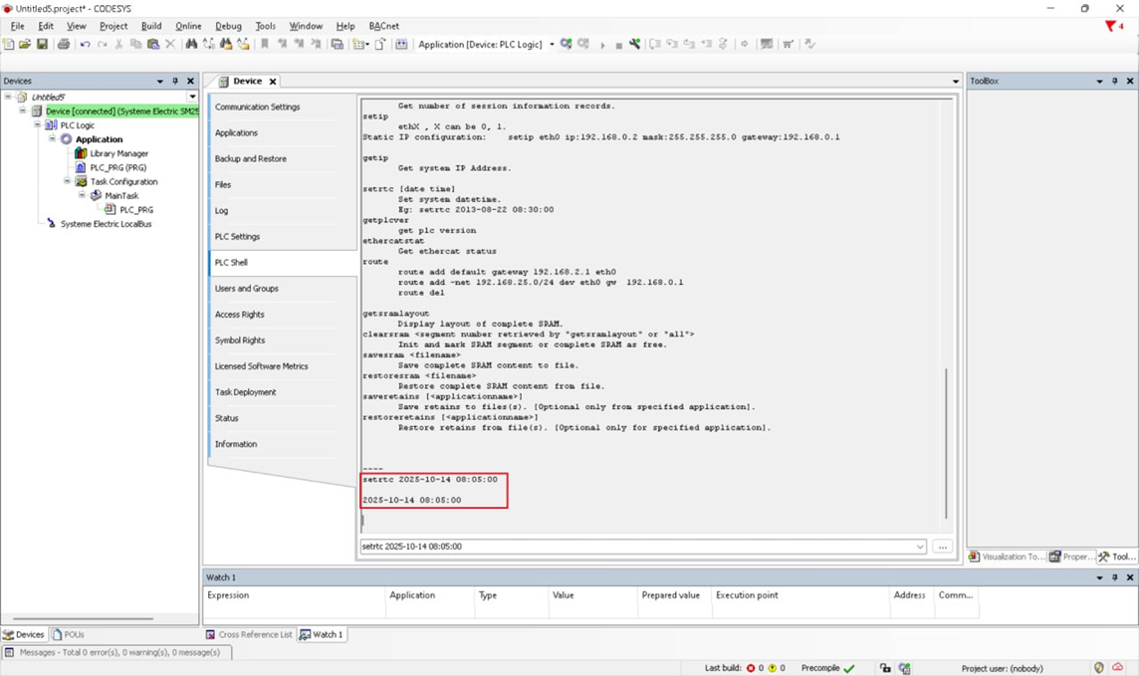Open the active Application selector dropdown
The height and width of the screenshot is (676, 1139).
[552, 45]
